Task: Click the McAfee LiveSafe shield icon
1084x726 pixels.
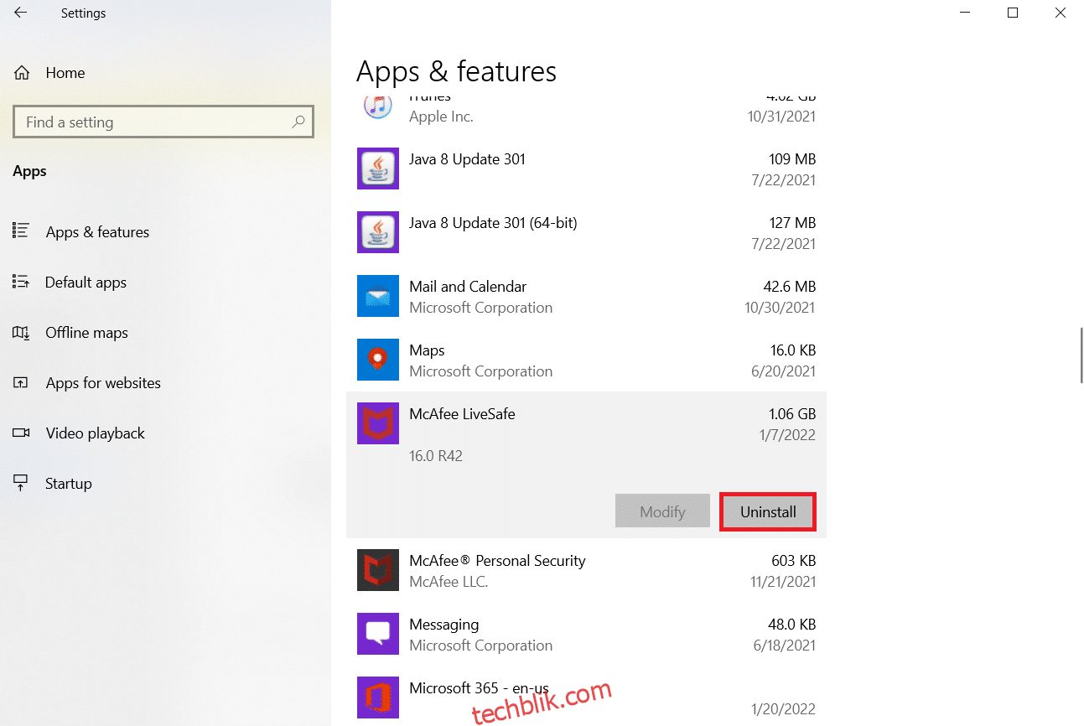Action: [378, 423]
